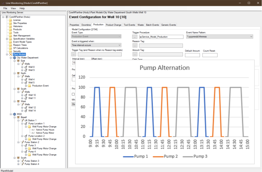Click the East line icon
Viewport: 262px width, 172px height.
18,61
